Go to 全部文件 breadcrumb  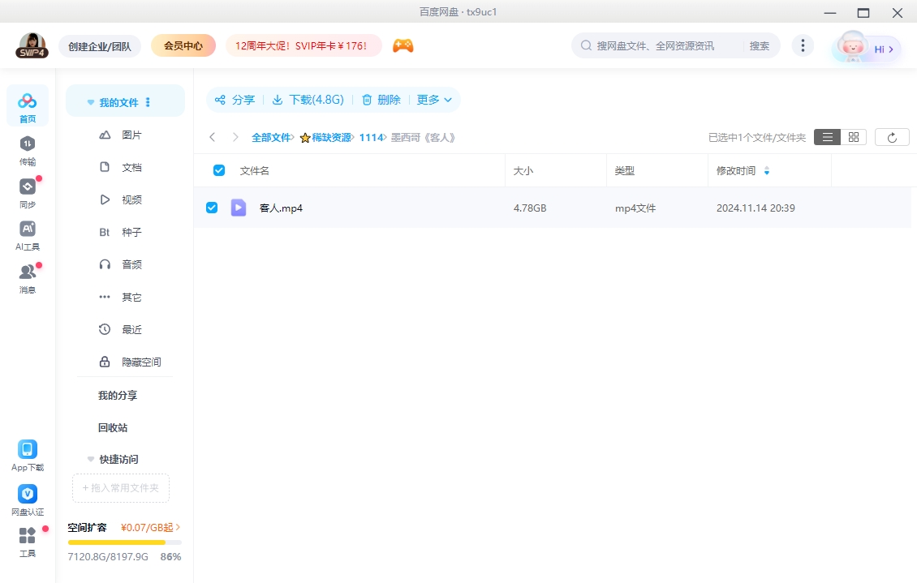point(271,137)
